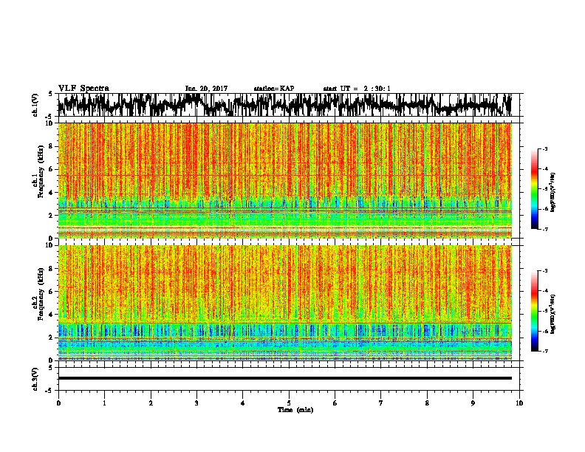Click the time axis tick label '0'
The width and height of the screenshot is (585, 452).
click(58, 403)
